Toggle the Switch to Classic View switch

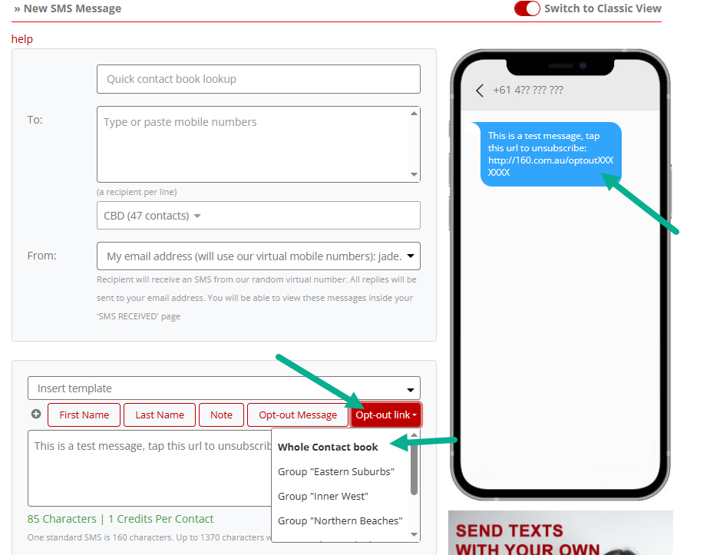click(x=527, y=8)
